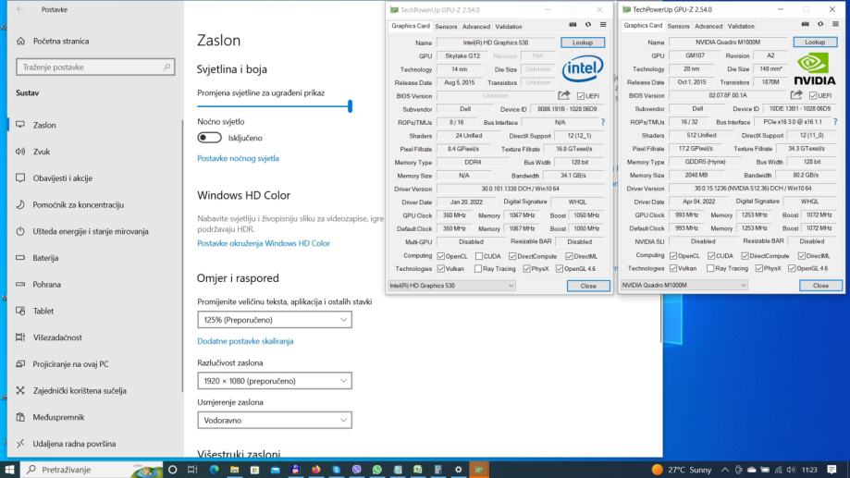Open Microsoft Edge from taskbar
850x478 pixels.
pos(215,470)
